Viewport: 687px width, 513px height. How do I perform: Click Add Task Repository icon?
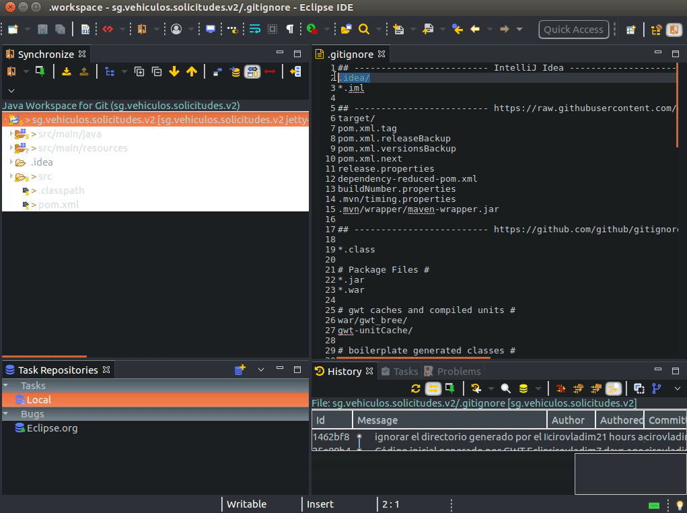click(x=240, y=370)
